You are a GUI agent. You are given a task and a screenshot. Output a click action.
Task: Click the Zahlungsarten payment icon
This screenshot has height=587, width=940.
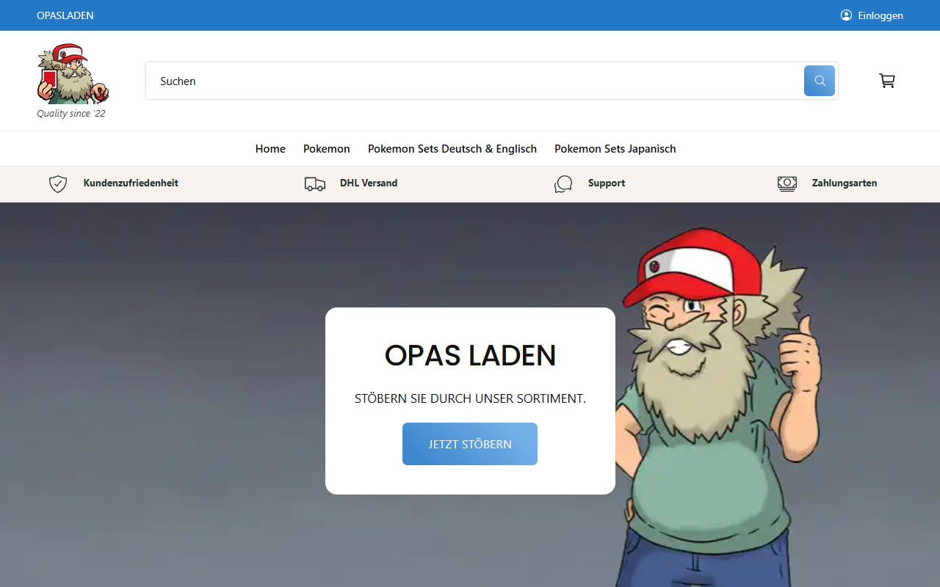coord(787,183)
